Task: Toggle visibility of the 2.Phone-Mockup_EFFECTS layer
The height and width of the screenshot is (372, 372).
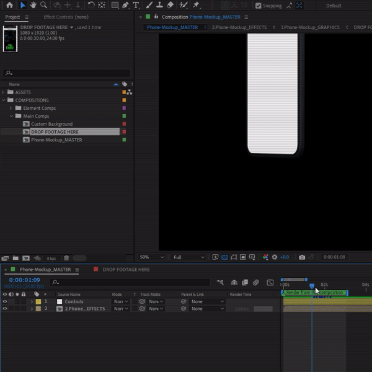Action: (5, 309)
